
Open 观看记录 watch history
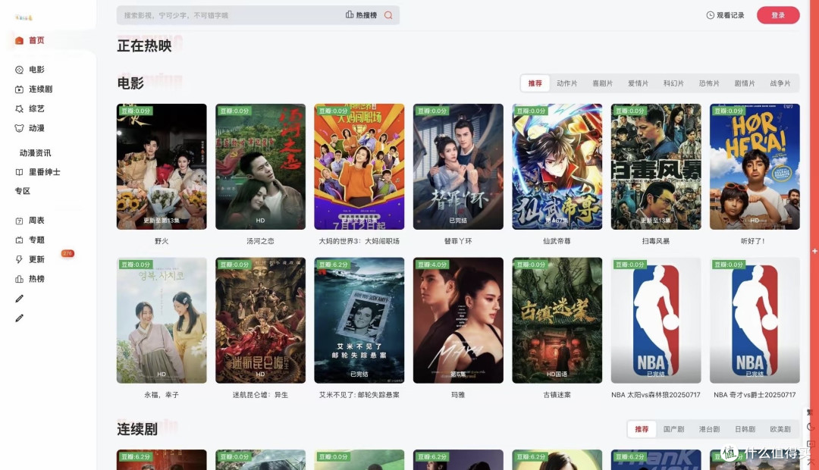pos(725,15)
